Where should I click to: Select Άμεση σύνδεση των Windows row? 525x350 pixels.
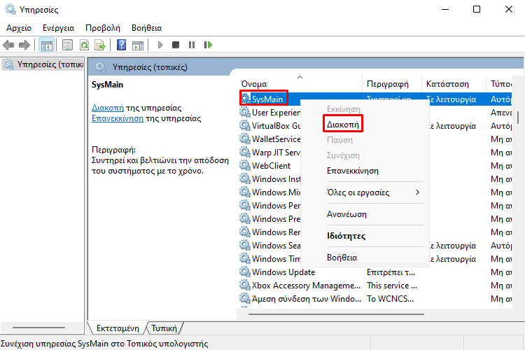tap(376, 298)
